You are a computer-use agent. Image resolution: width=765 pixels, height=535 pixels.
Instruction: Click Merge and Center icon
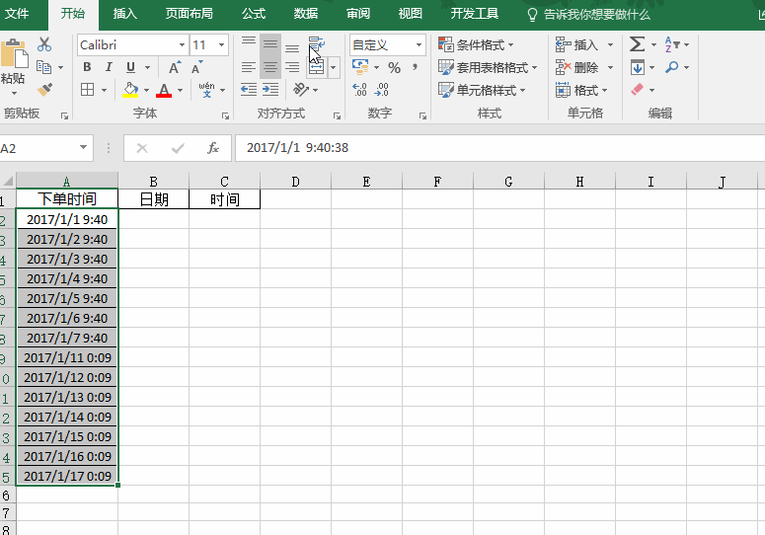[316, 67]
